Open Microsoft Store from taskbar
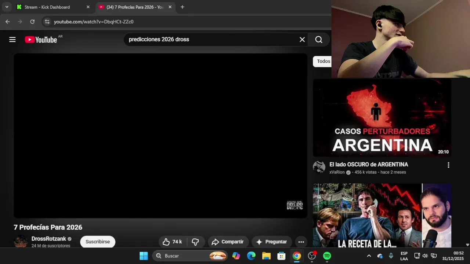The width and height of the screenshot is (470, 264). [x=282, y=256]
